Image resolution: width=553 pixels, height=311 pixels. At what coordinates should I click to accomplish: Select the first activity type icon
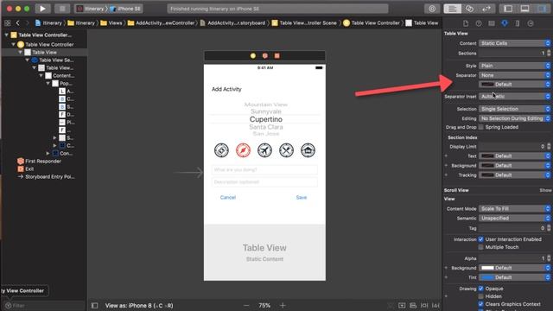click(x=221, y=150)
